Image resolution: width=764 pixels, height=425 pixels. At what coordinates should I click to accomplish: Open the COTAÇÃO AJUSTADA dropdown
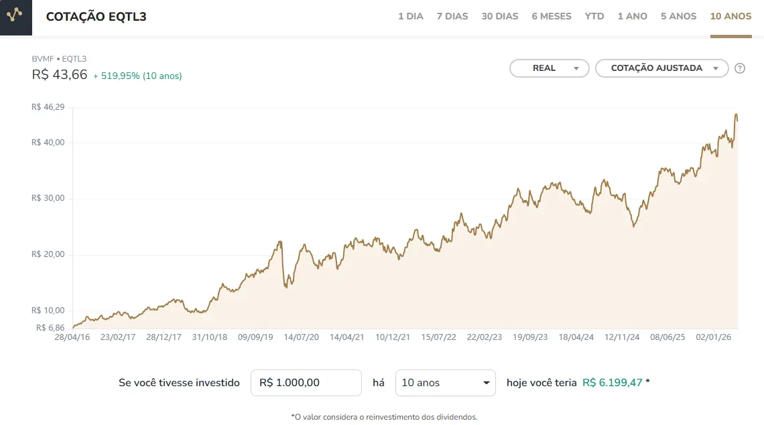(x=661, y=68)
